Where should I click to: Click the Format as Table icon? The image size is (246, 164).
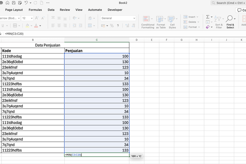point(161,22)
